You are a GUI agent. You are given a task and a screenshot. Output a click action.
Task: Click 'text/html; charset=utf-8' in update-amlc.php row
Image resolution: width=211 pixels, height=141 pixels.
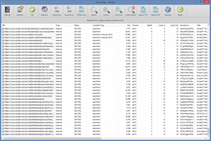pyautogui.click(x=102, y=35)
